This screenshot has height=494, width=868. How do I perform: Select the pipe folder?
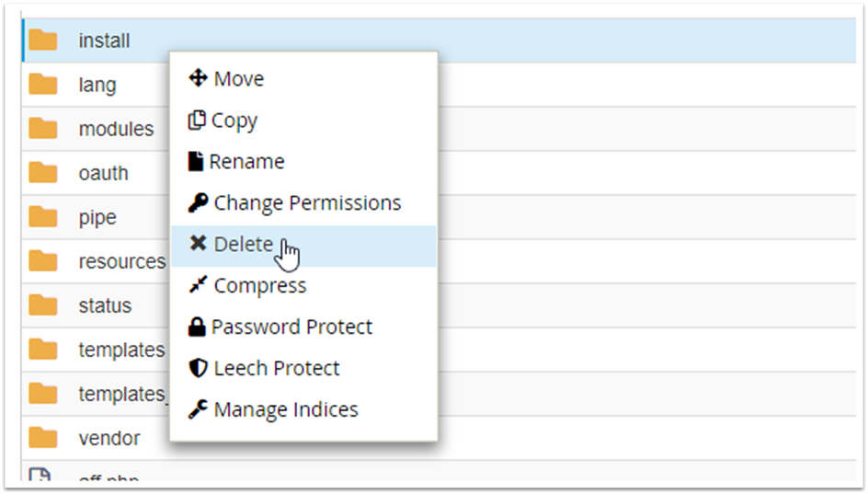[97, 217]
